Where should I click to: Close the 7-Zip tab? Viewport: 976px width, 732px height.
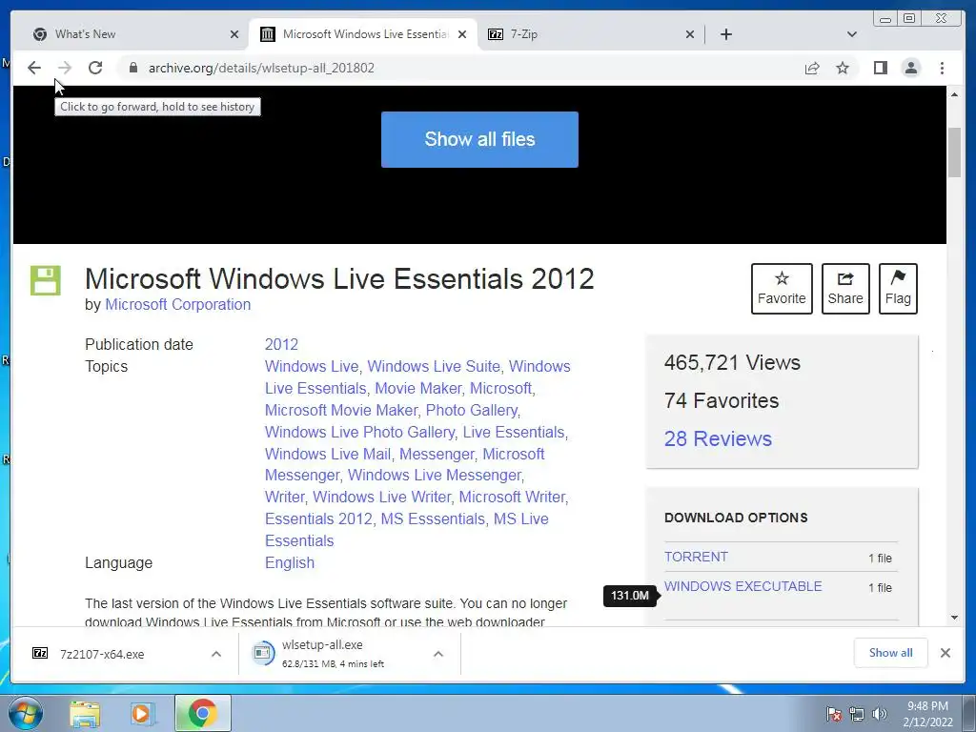pos(690,34)
